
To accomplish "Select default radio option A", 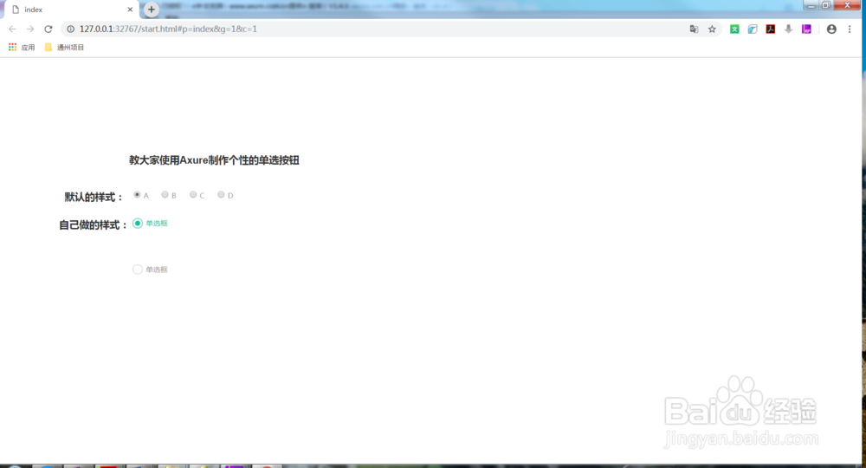I will 137,194.
